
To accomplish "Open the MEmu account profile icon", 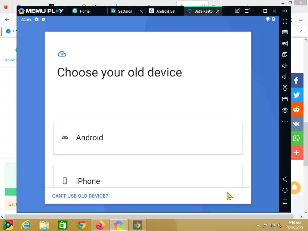I will (x=237, y=11).
